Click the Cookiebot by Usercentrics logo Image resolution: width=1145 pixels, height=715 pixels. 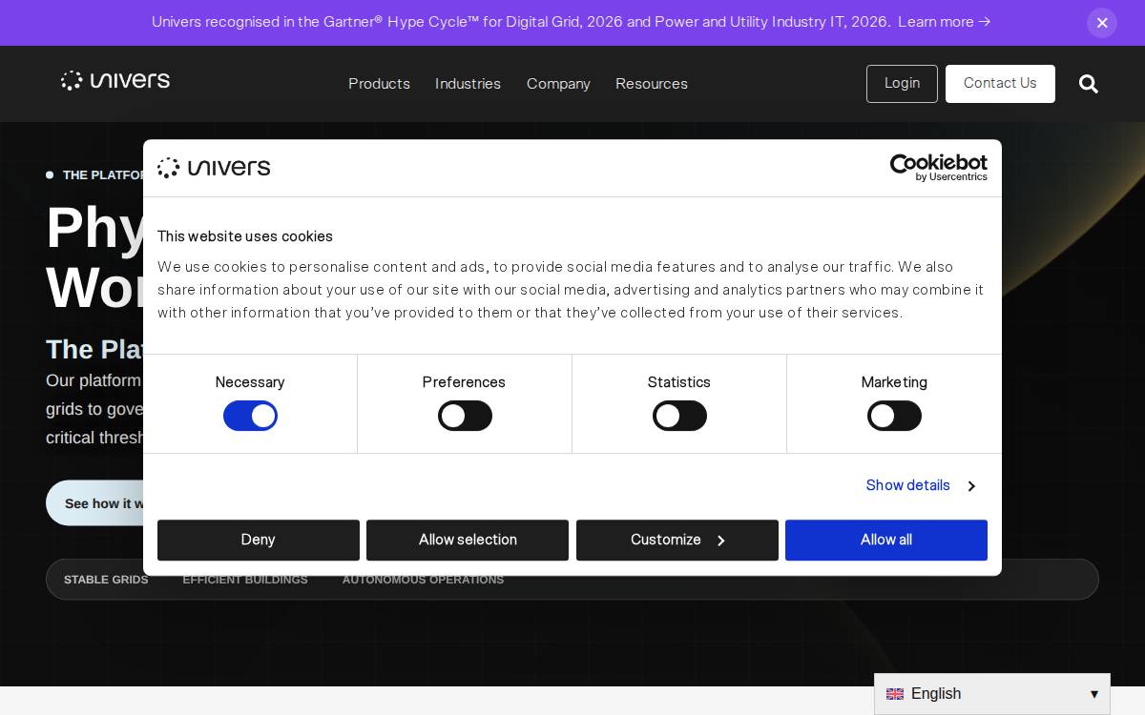939,168
